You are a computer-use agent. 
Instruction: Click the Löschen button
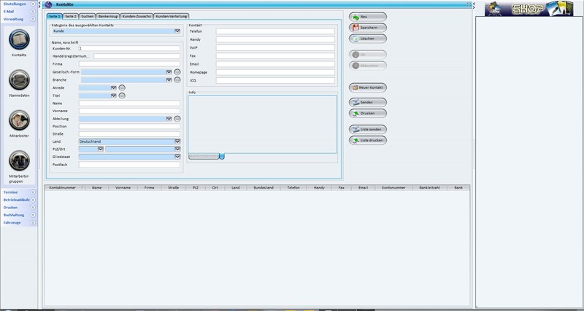pos(368,39)
